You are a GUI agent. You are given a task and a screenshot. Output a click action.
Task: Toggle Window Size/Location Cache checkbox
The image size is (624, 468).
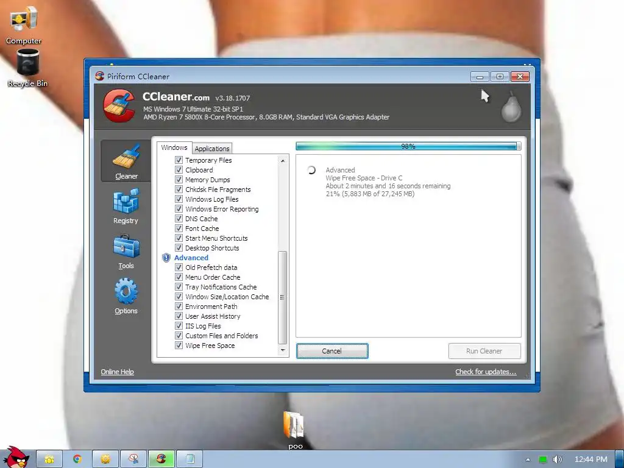pyautogui.click(x=179, y=297)
